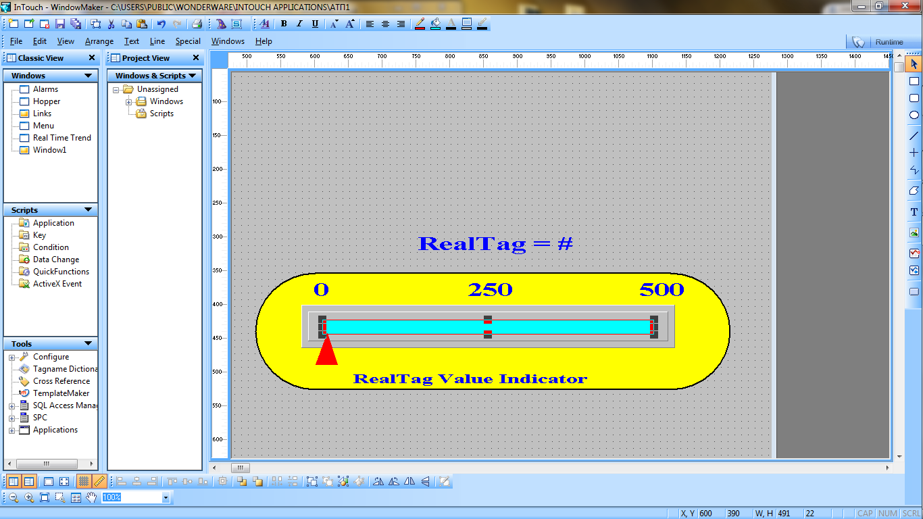Open the Line Color swatch
The width and height of the screenshot is (923, 519).
tap(420, 24)
